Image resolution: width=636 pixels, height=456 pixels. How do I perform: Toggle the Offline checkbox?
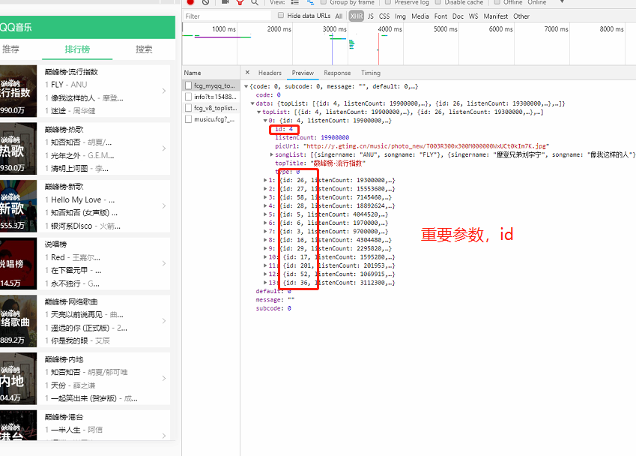(x=497, y=2)
